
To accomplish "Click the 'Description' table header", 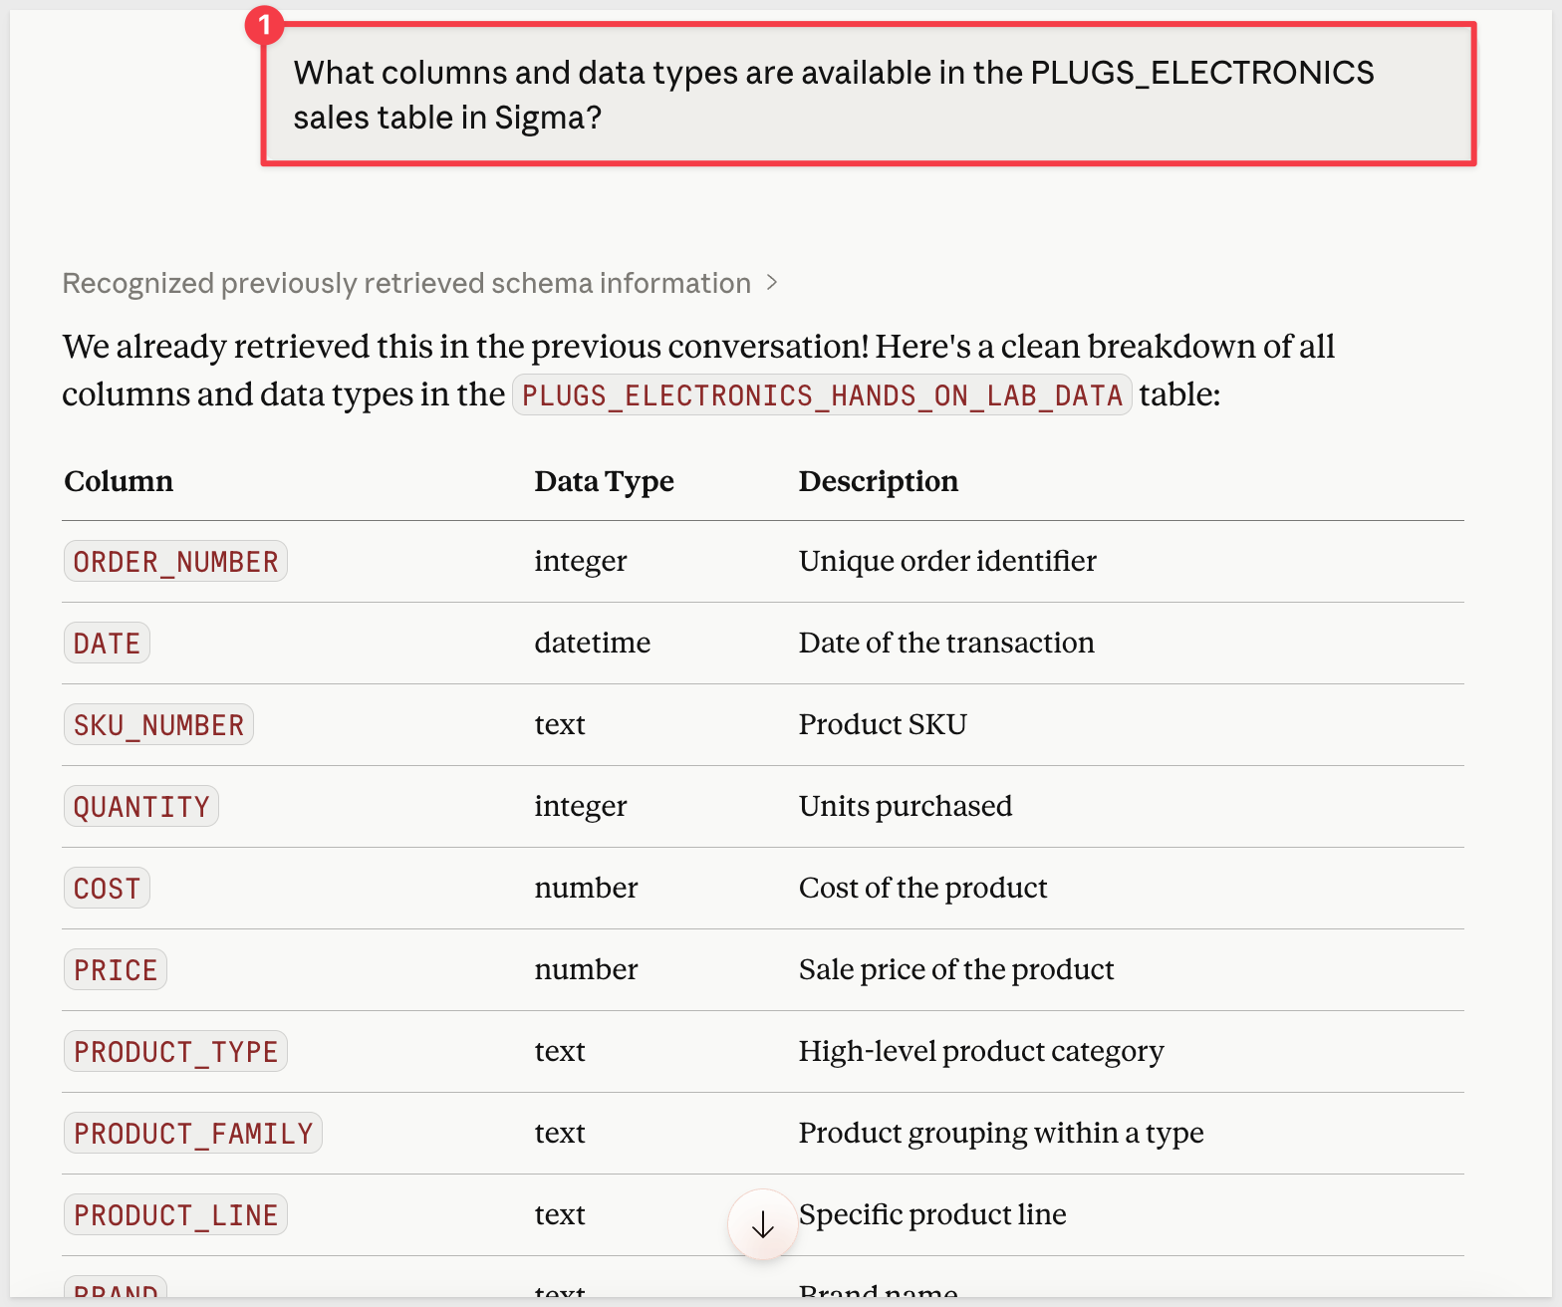I will (x=878, y=481).
